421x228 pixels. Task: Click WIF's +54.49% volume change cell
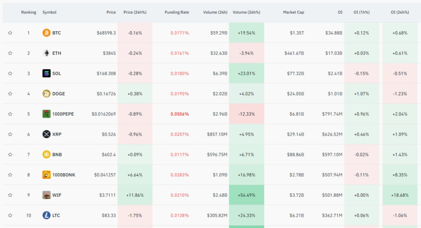click(246, 195)
